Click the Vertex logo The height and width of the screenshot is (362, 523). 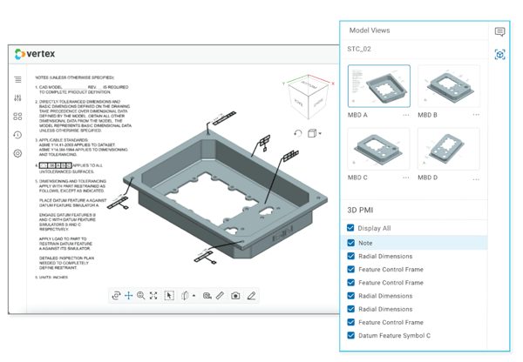pyautogui.click(x=35, y=54)
